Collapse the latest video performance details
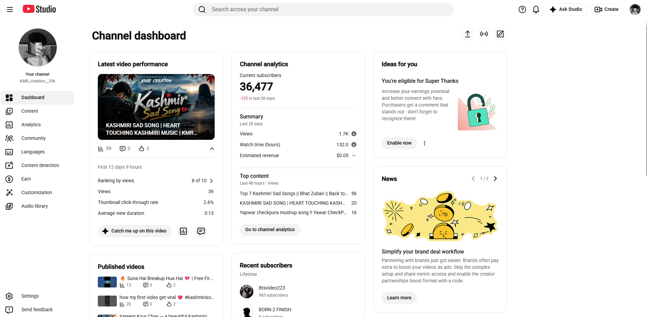This screenshot has height=317, width=647. click(x=212, y=149)
